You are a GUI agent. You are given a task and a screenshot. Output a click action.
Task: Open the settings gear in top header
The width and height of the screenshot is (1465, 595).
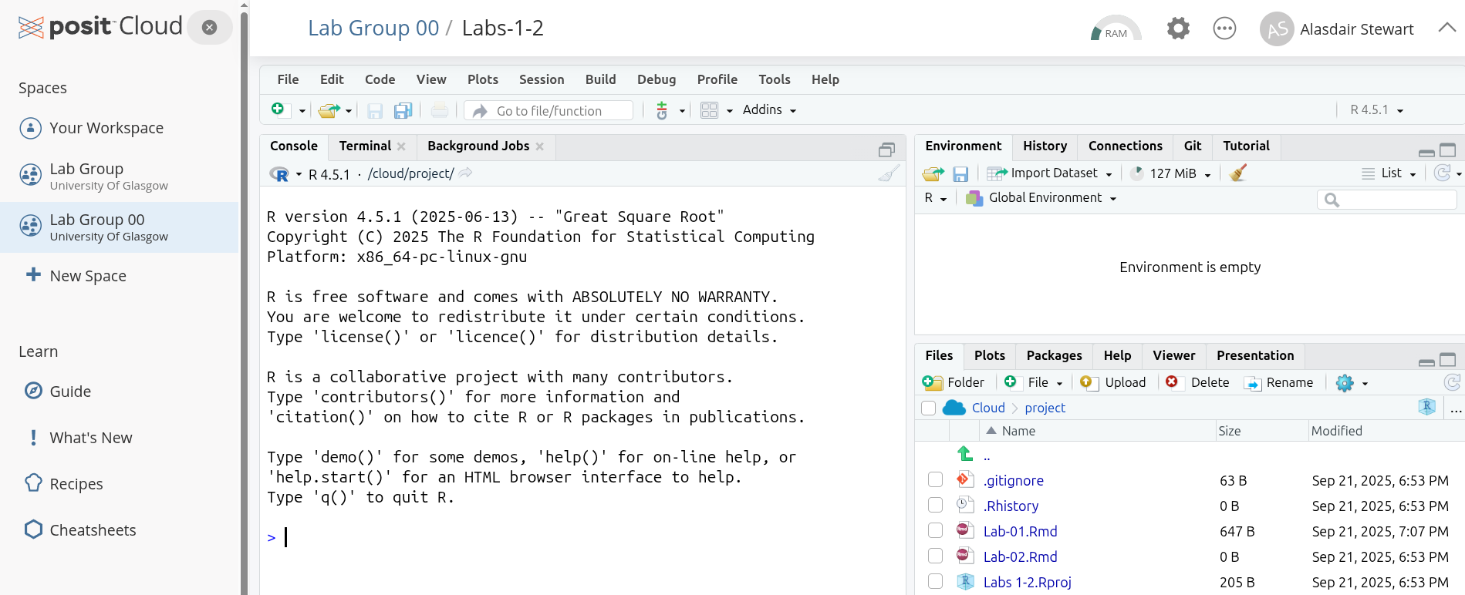1178,29
